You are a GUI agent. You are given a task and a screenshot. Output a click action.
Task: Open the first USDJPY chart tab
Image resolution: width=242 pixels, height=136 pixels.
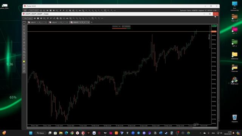[37, 22]
